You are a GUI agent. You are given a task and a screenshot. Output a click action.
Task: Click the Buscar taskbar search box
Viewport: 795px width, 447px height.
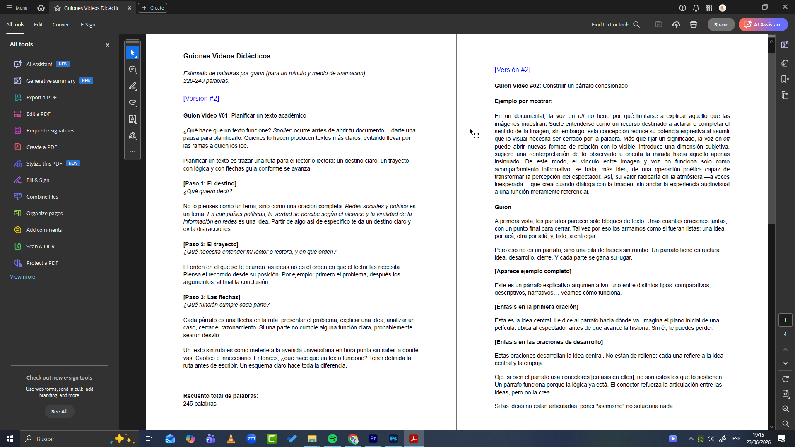(x=79, y=439)
